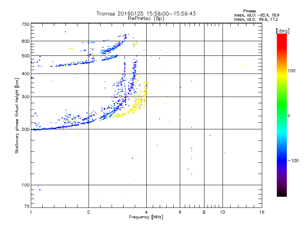Click the y-axis tick label '600'
The height and width of the screenshot is (231, 308).
(25, 41)
